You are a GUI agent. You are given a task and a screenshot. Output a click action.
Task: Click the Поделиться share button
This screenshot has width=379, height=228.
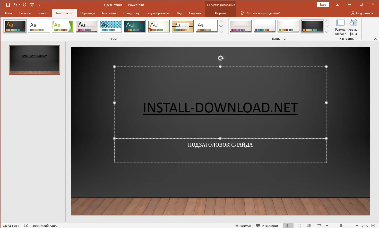click(x=362, y=13)
